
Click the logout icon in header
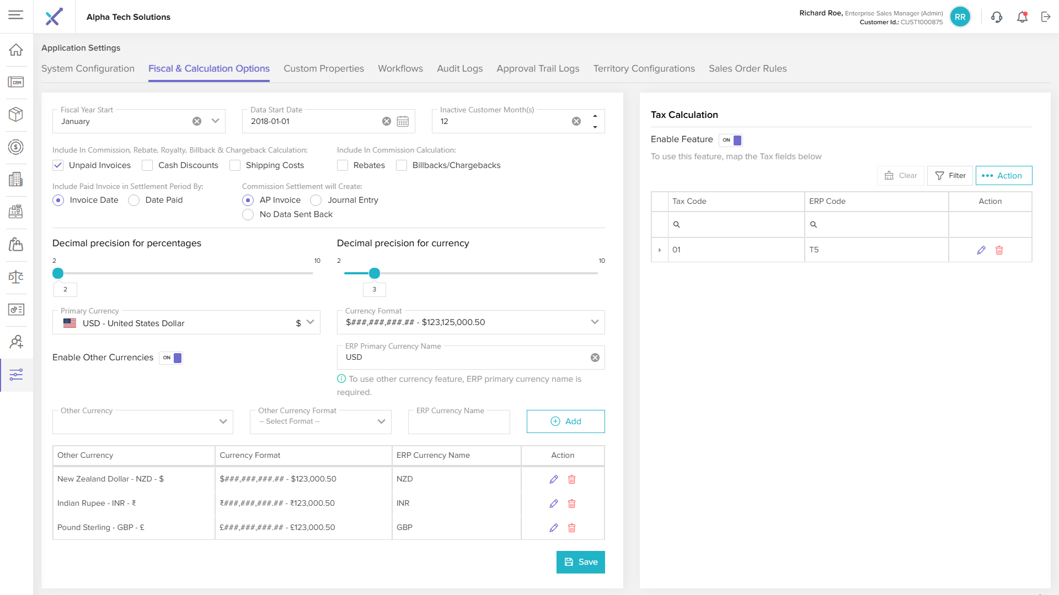(x=1046, y=17)
